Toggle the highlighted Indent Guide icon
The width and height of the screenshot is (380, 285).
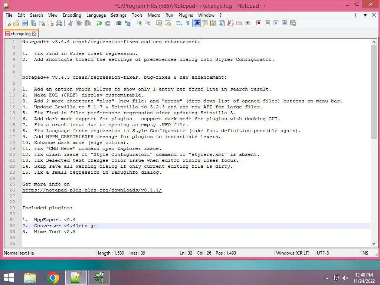[196, 23]
